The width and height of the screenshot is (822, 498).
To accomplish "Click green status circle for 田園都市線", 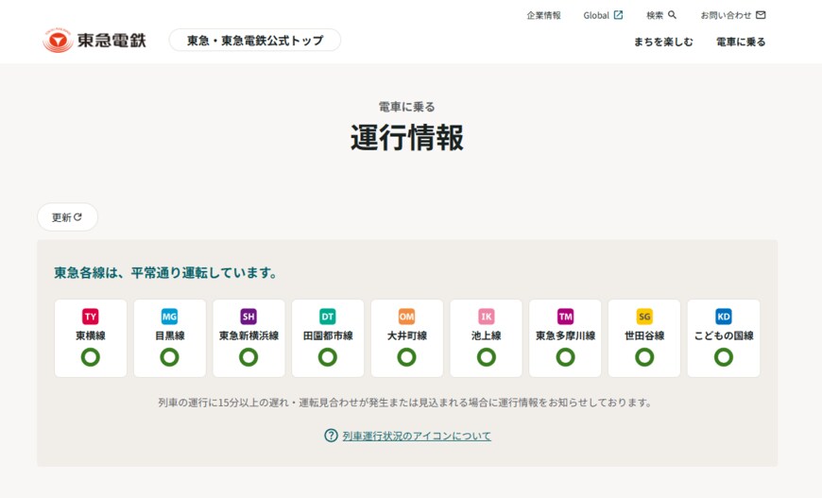I will [328, 357].
